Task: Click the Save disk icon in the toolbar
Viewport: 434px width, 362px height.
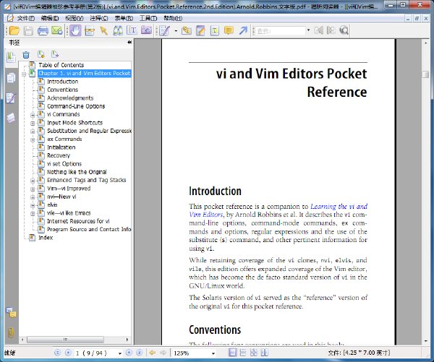Action: [28, 30]
